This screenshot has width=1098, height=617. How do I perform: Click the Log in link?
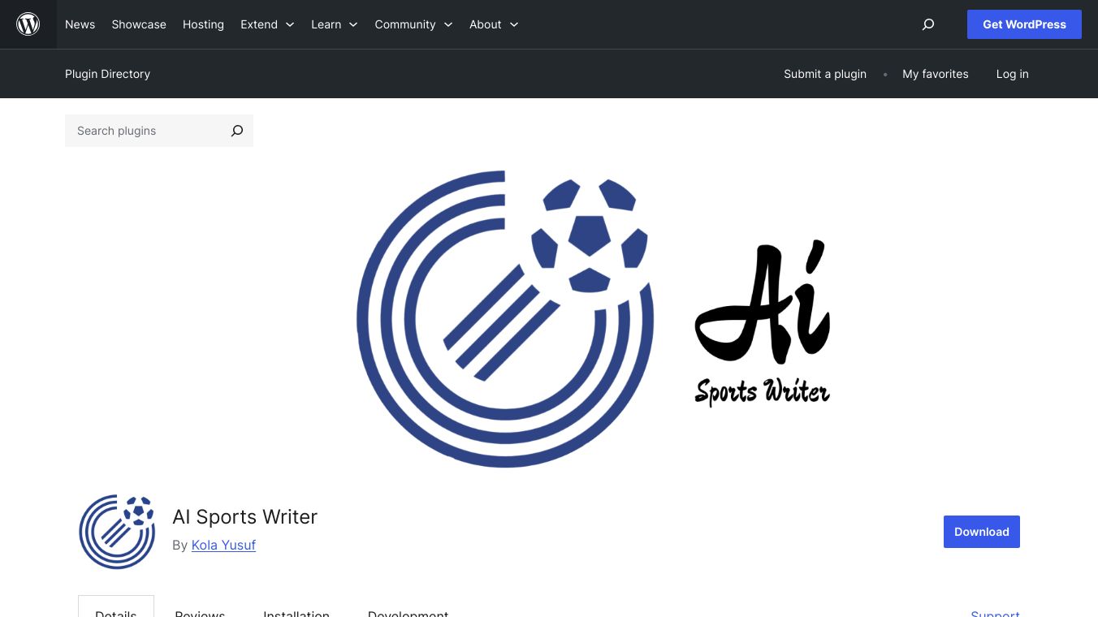click(1013, 74)
